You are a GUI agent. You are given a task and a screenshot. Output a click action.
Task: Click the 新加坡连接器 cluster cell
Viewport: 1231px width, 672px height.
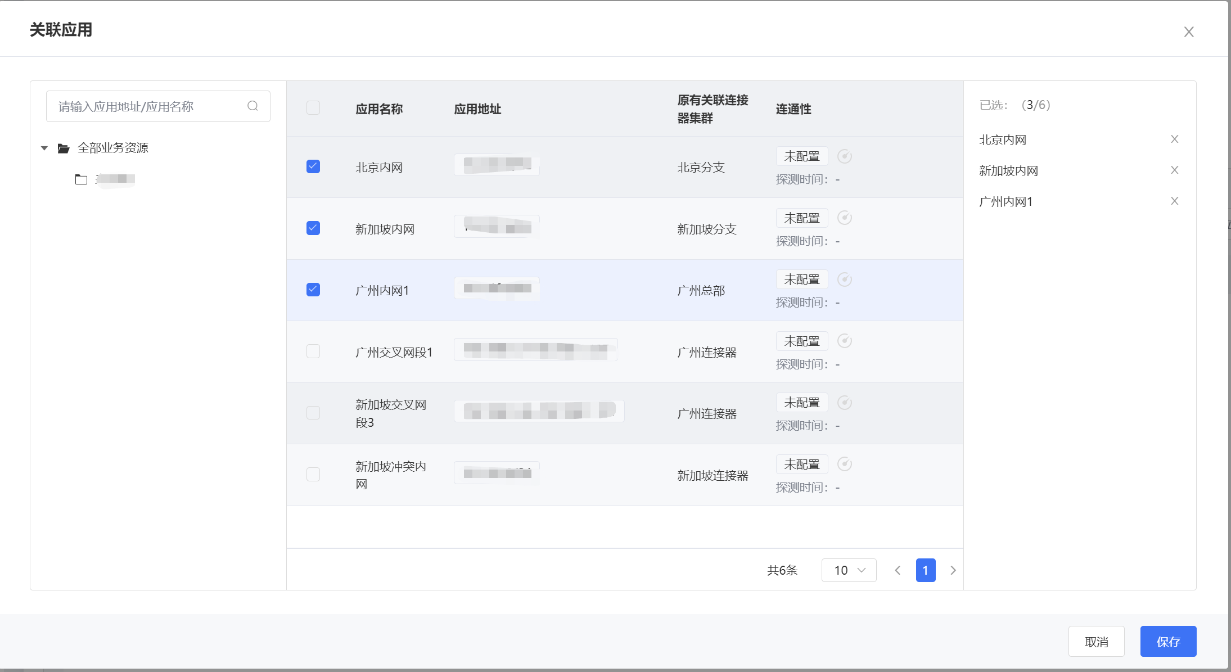(713, 475)
